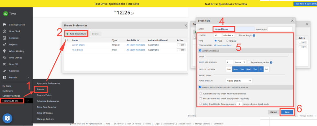The height and width of the screenshot is (126, 317).
Task: Open the Rest break rule link
Action: 77,50
